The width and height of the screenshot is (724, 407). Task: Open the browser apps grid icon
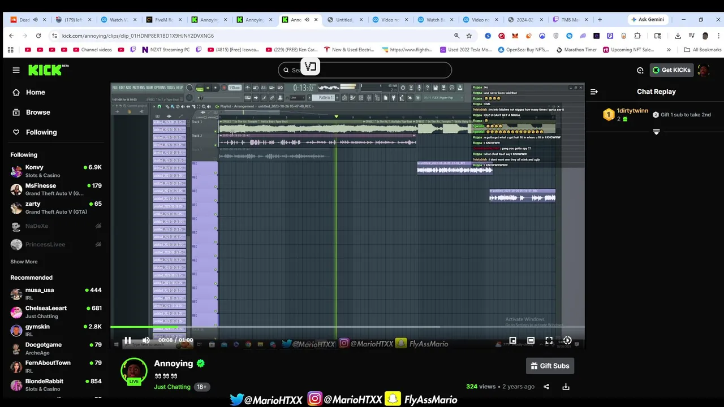coord(10,50)
